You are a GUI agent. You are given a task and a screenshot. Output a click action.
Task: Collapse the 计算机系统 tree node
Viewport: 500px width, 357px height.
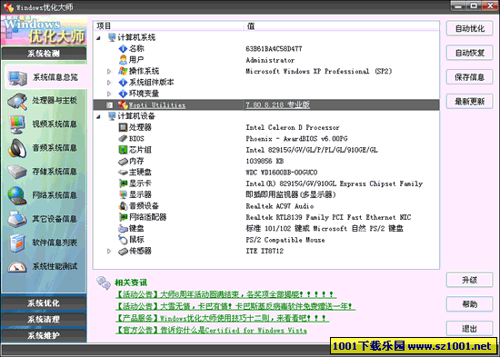98,38
